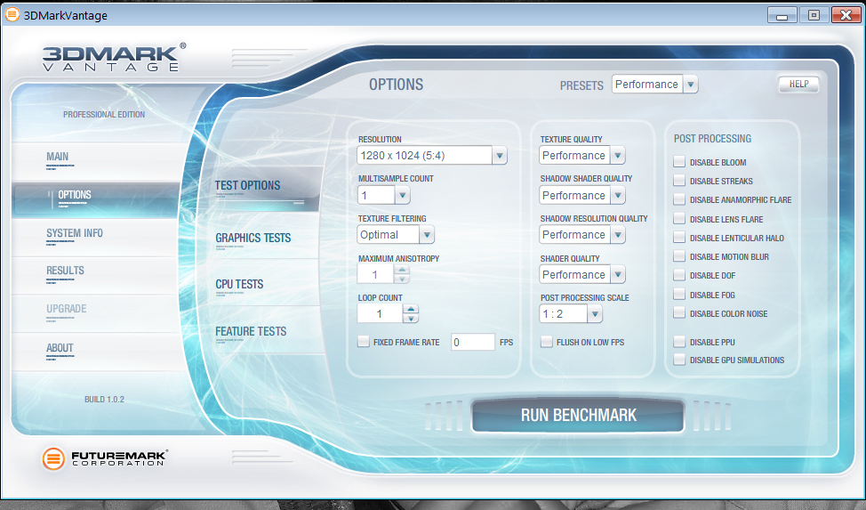Image resolution: width=866 pixels, height=510 pixels.
Task: Click the Professional Edition label
Action: tap(104, 115)
